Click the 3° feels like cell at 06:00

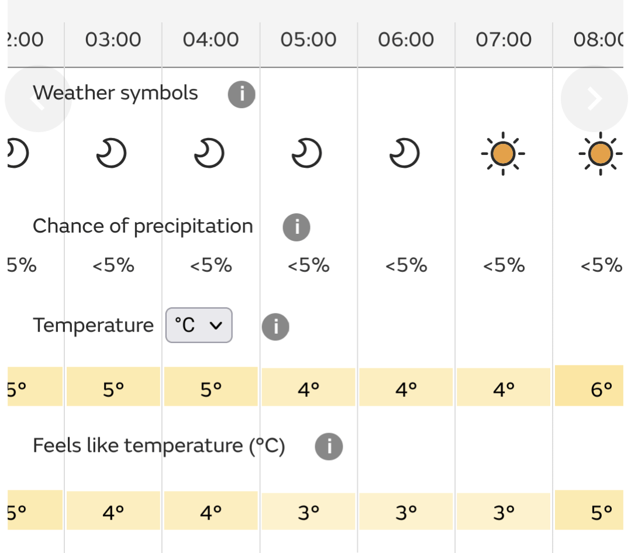406,511
